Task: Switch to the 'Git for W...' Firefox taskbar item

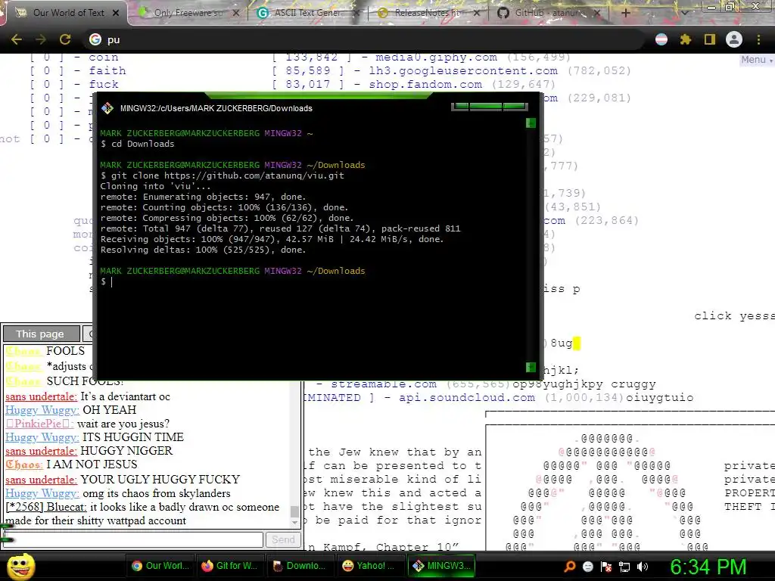Action: (229, 566)
